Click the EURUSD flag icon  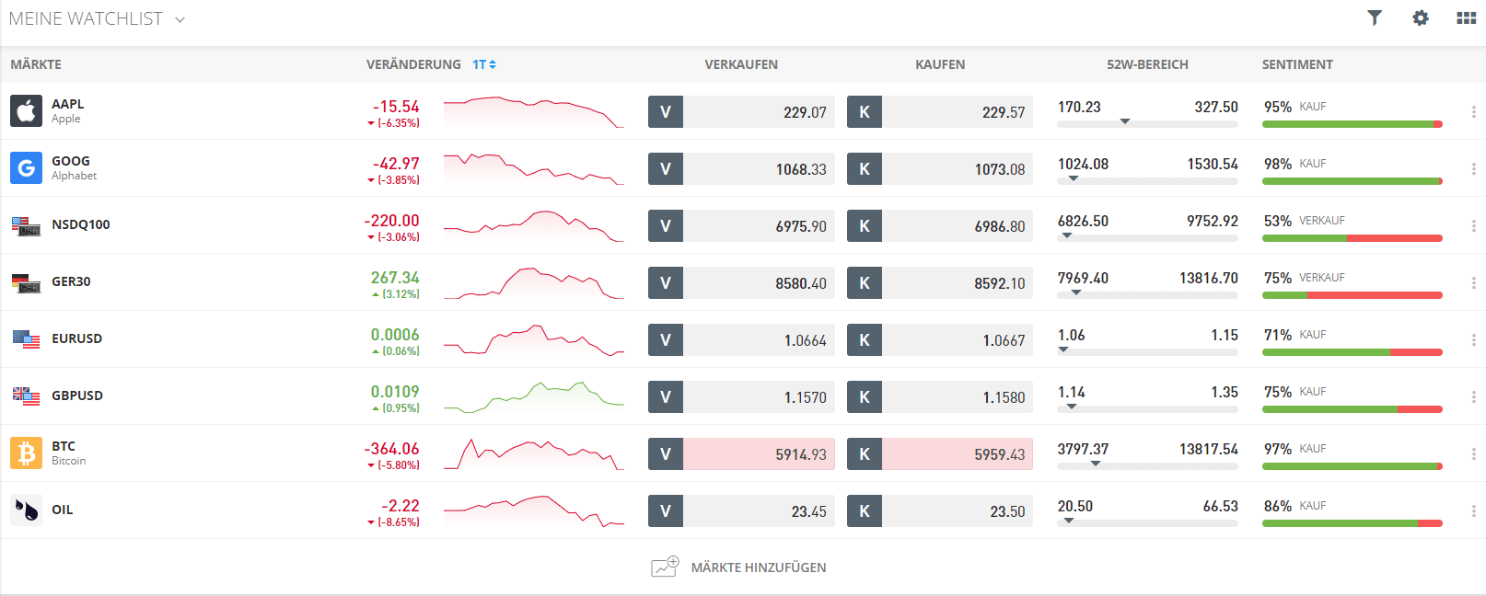click(x=26, y=339)
